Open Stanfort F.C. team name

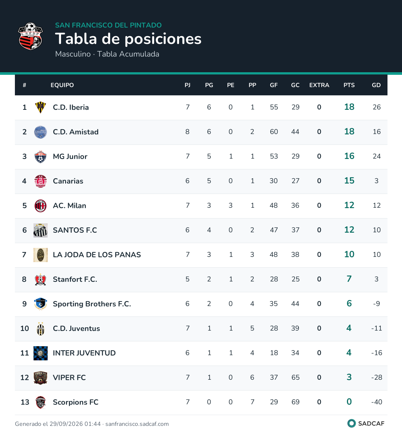tap(75, 280)
